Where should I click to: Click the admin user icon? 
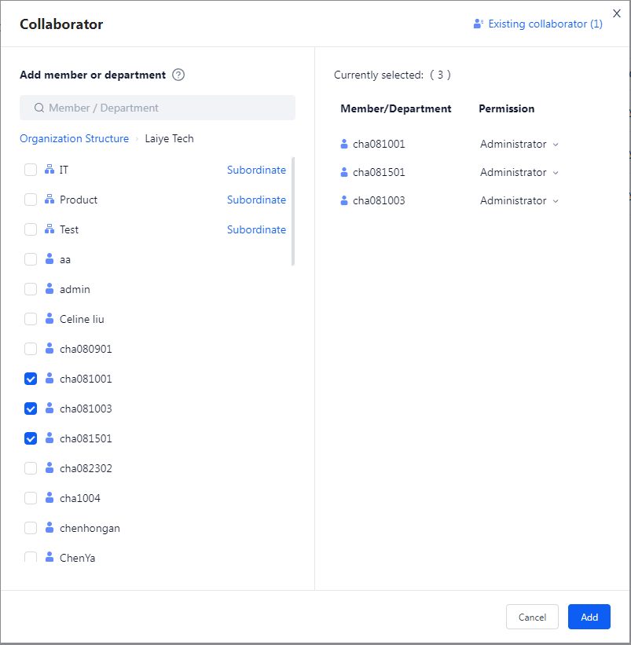coord(49,289)
